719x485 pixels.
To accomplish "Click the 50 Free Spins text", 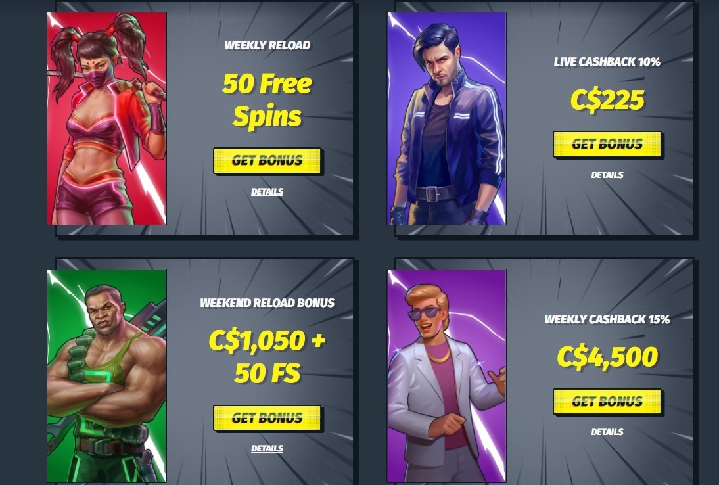I will 267,100.
